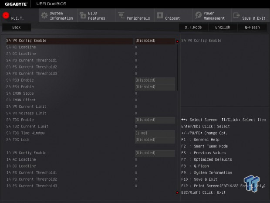Click the F8 Q-Flash hint text
This screenshot has width=270, height=203.
195,166
